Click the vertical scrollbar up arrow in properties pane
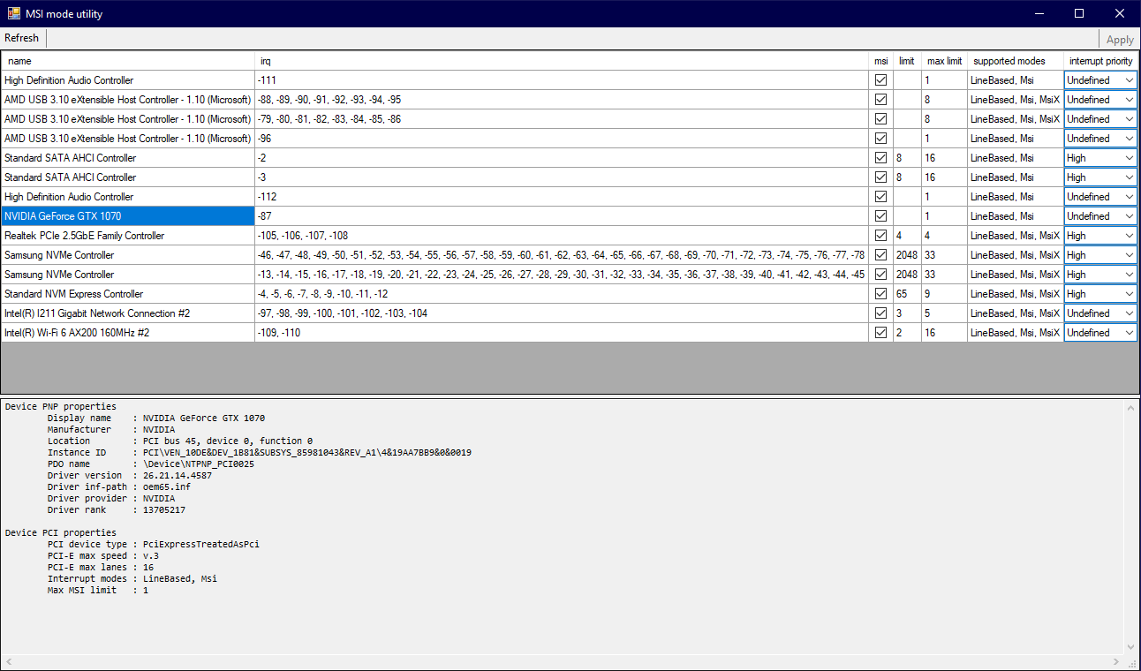 pyautogui.click(x=1132, y=407)
